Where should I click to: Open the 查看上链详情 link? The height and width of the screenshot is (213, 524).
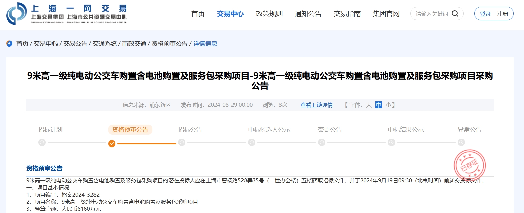316,105
